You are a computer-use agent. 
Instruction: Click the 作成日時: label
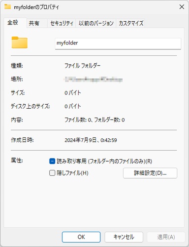(x=22, y=140)
